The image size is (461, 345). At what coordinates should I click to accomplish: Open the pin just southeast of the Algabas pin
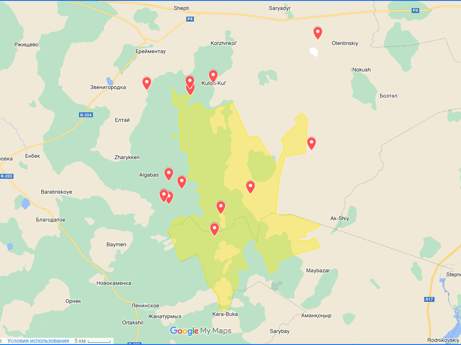coord(182,182)
